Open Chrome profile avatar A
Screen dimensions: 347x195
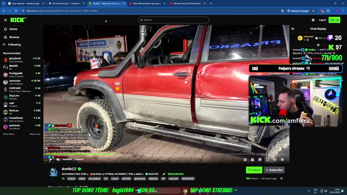(337, 11)
